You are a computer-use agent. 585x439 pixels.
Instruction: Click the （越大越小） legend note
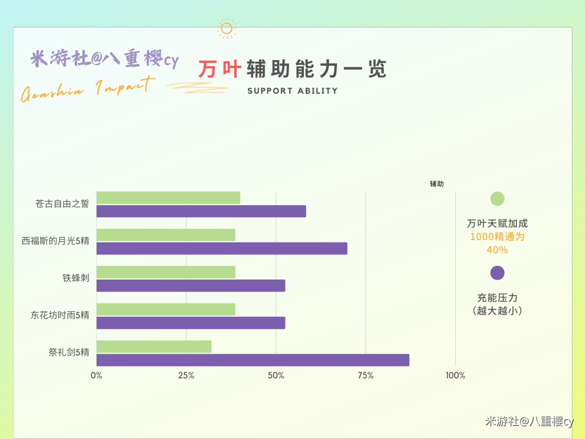pyautogui.click(x=498, y=310)
